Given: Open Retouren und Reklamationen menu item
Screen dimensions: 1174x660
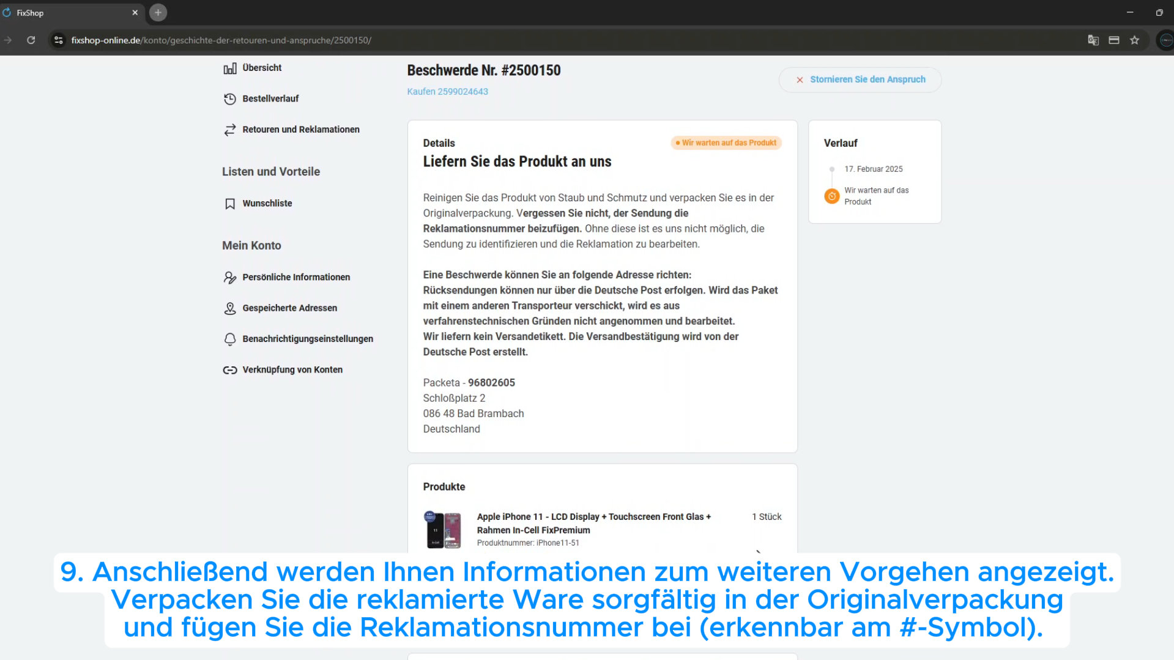Looking at the screenshot, I should [x=300, y=130].
